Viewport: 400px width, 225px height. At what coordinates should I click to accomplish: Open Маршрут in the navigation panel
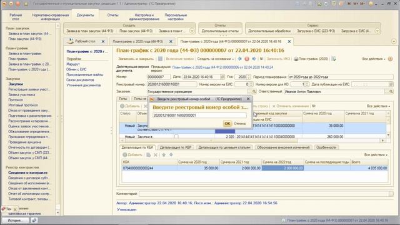point(73,64)
